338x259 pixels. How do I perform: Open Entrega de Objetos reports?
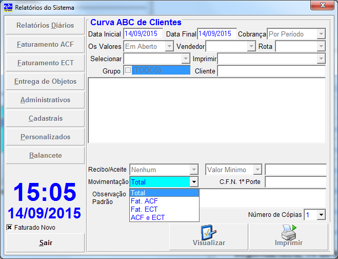tap(45, 81)
